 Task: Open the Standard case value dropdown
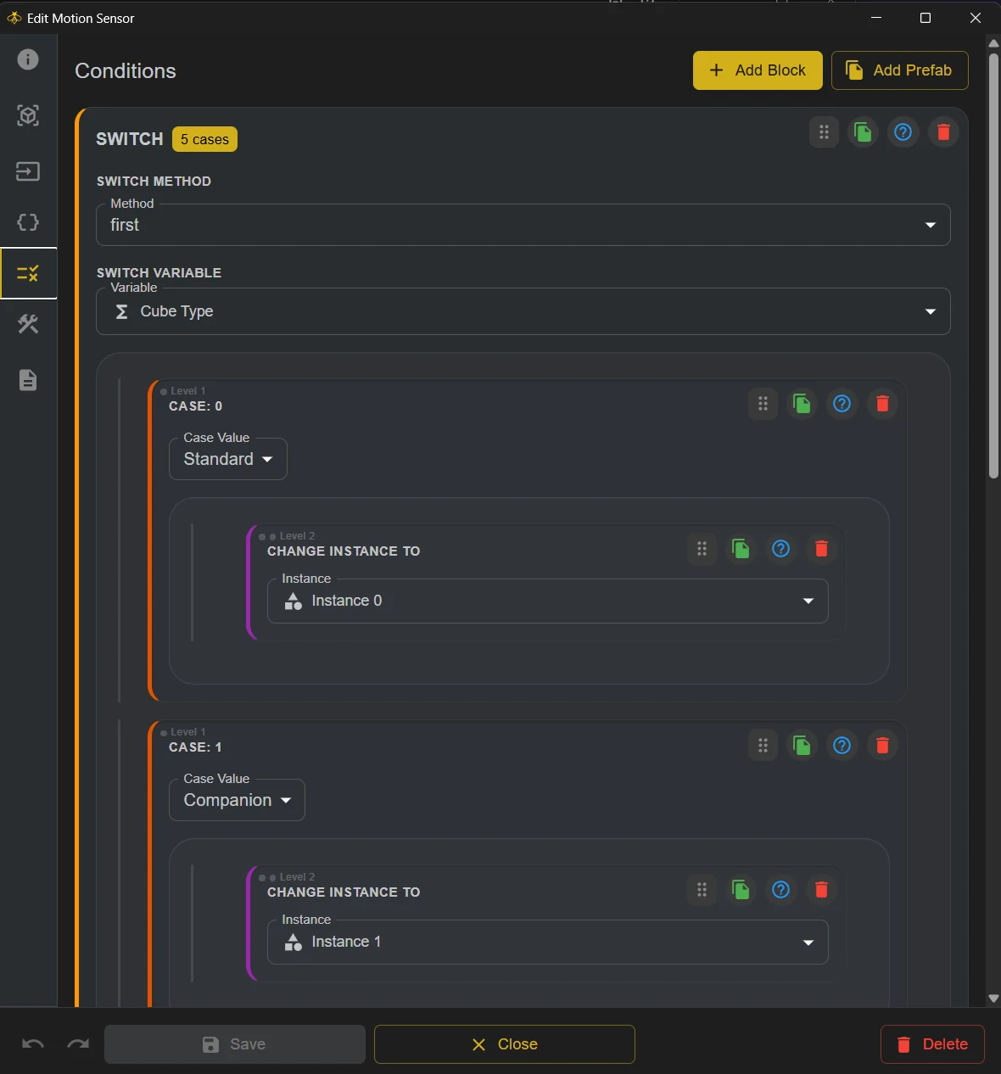click(228, 459)
